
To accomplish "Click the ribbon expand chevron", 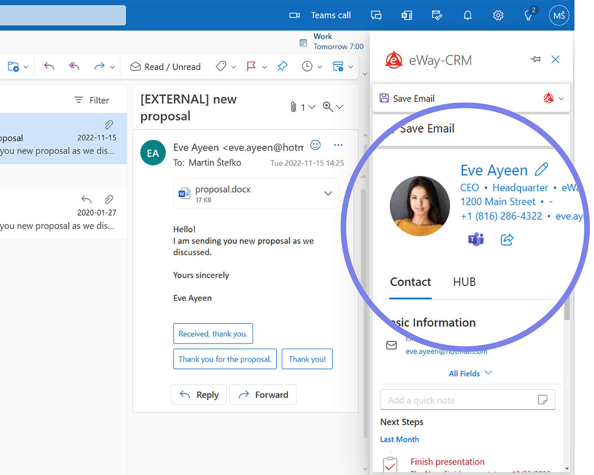I will (365, 74).
